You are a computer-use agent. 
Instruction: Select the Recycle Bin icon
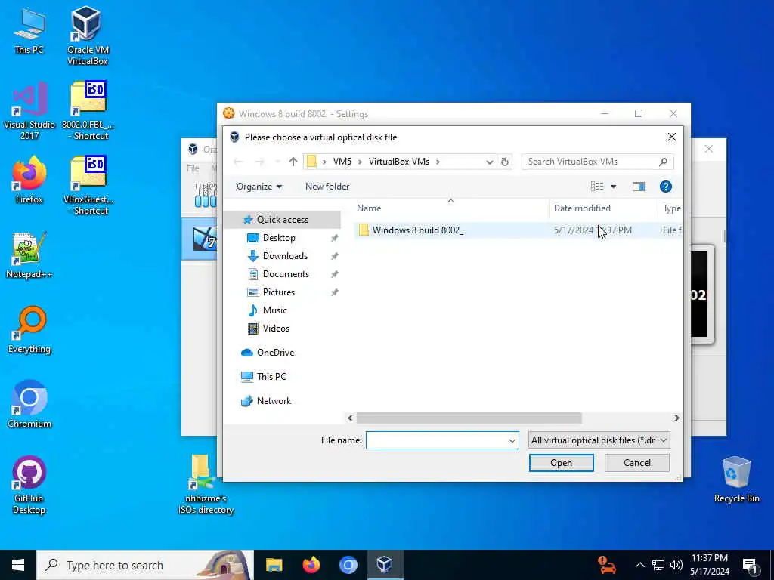tap(736, 480)
